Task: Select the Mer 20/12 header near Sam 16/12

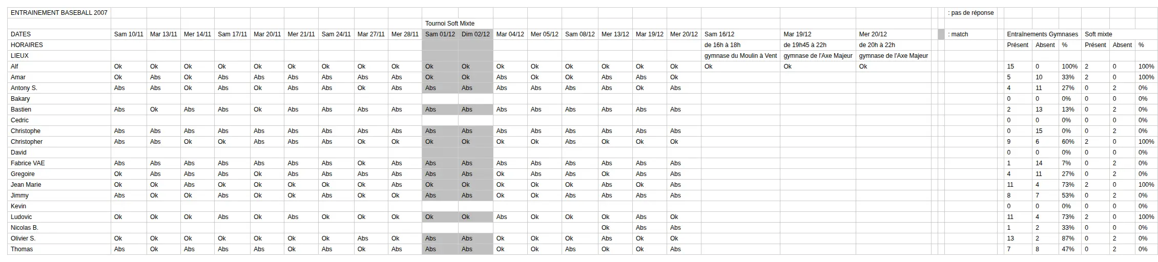Action: pyautogui.click(x=684, y=34)
